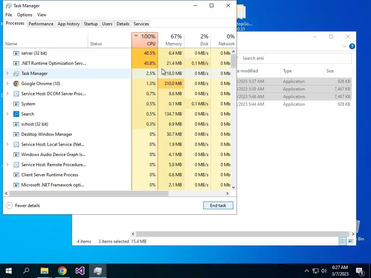Expand the Task Manager process group
The image size is (371, 278).
pyautogui.click(x=7, y=73)
